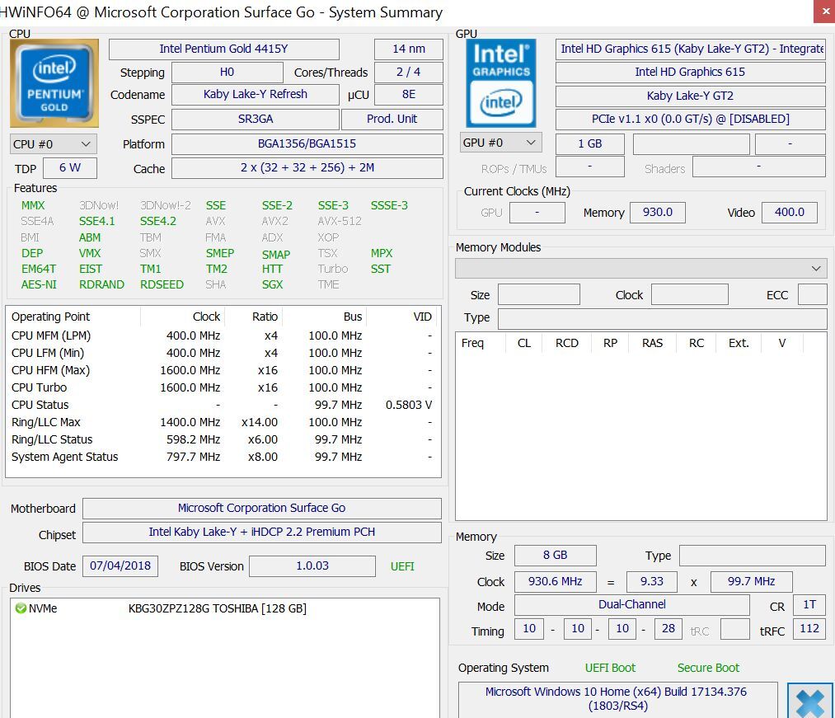
Task: Close the System Summary window
Action: [823, 12]
